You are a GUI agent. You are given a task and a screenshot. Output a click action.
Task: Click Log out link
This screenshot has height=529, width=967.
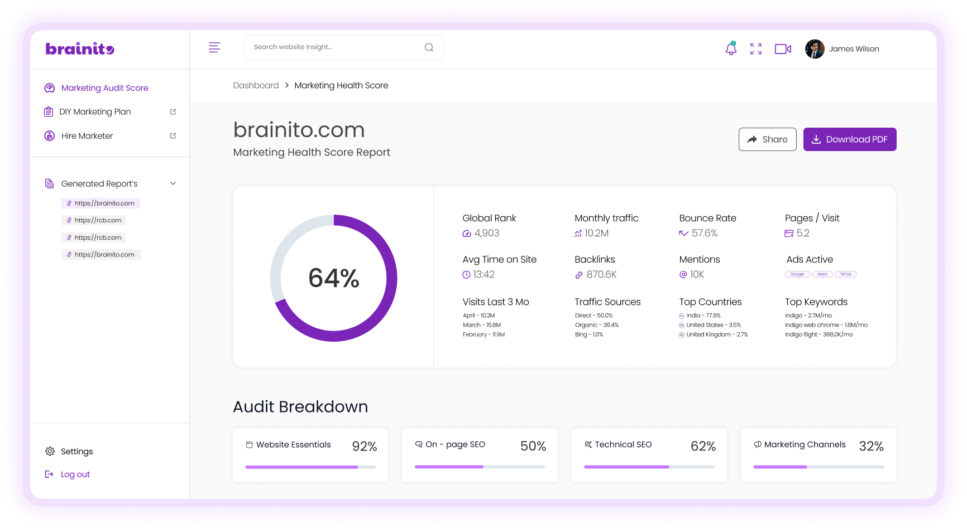point(75,474)
